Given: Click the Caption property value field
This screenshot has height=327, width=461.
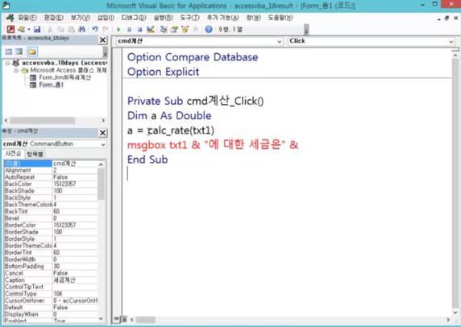Looking at the screenshot, I should tap(75, 280).
